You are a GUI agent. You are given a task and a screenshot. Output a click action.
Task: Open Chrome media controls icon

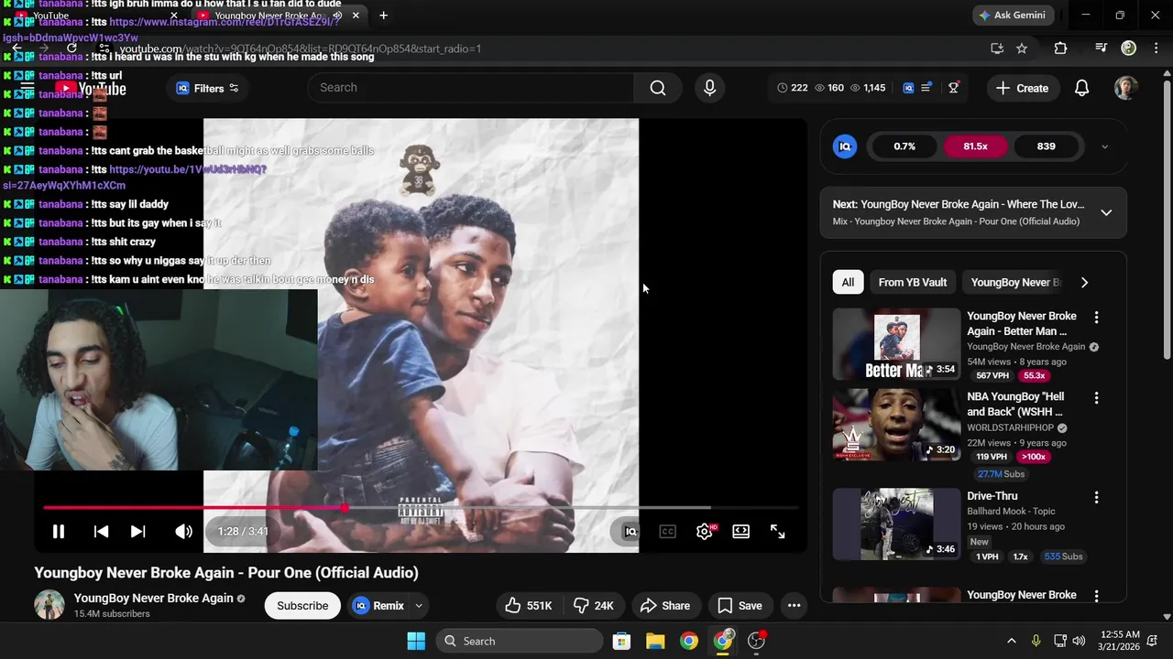pyautogui.click(x=1101, y=48)
